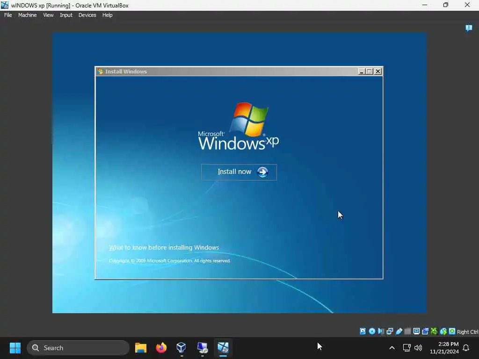Click the green CPU virtualization status icon
The image size is (479, 359).
(x=434, y=331)
